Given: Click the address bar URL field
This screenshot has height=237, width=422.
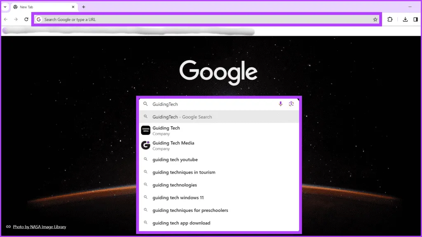Looking at the screenshot, I should 206,19.
